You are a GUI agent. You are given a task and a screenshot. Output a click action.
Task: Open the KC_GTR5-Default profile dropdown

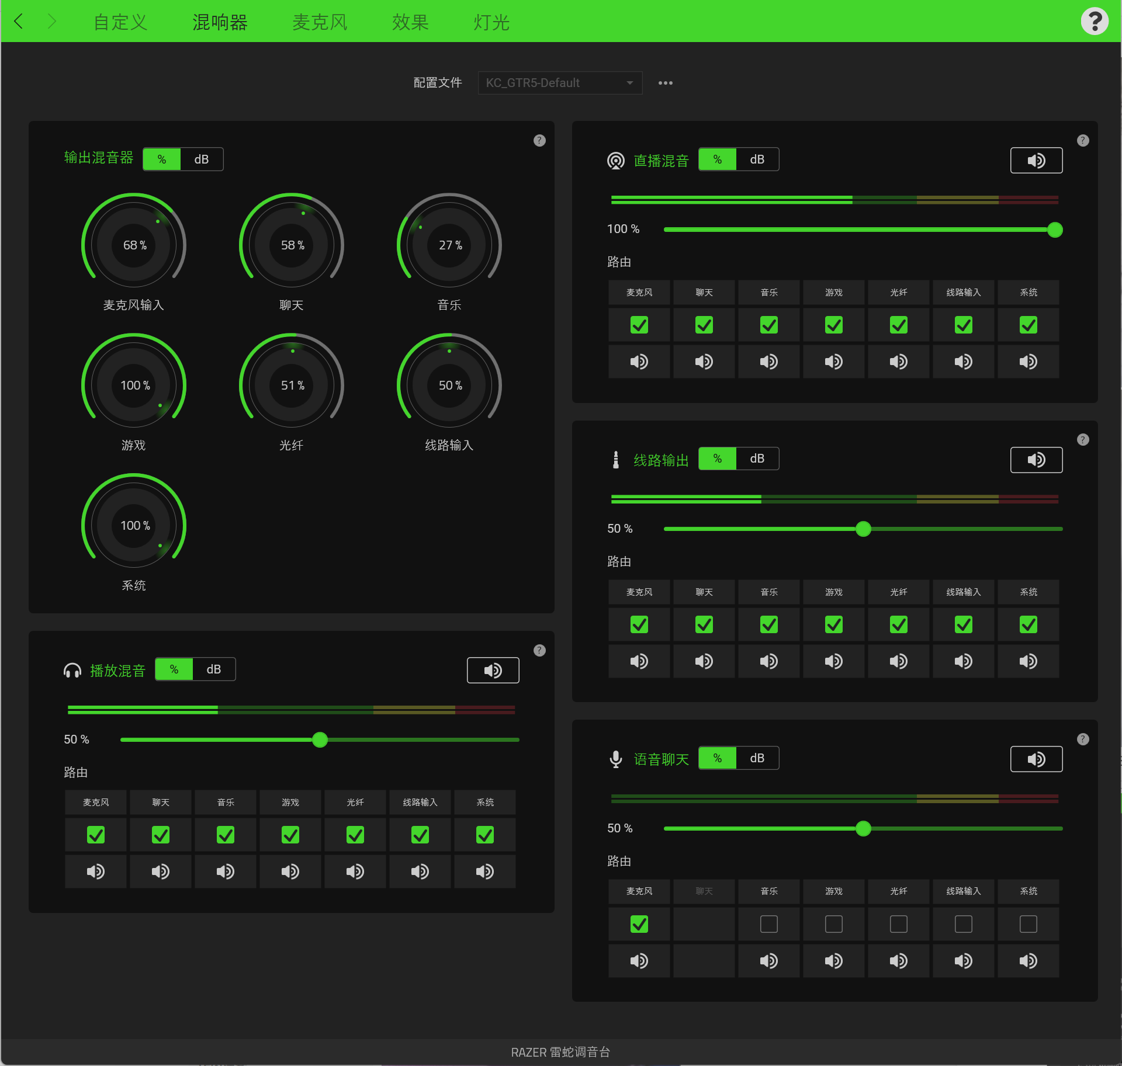559,83
